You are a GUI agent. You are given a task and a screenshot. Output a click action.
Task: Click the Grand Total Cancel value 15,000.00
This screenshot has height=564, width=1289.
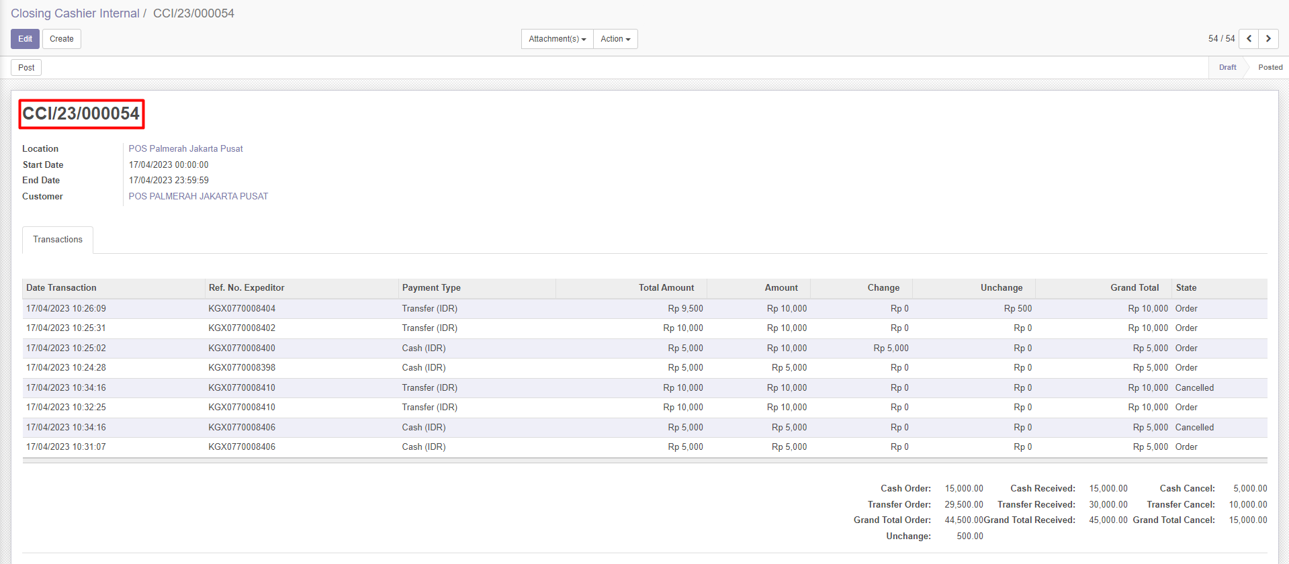1248,520
